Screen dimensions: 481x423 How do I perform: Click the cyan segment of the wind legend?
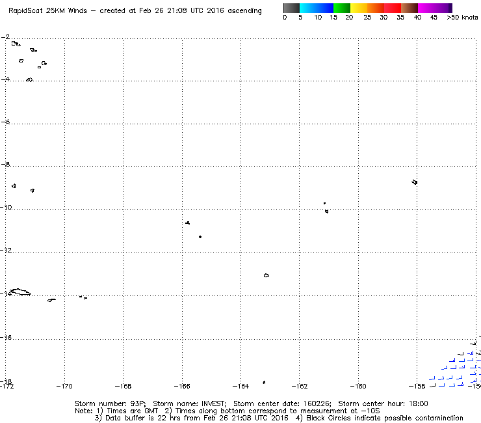[x=308, y=8]
